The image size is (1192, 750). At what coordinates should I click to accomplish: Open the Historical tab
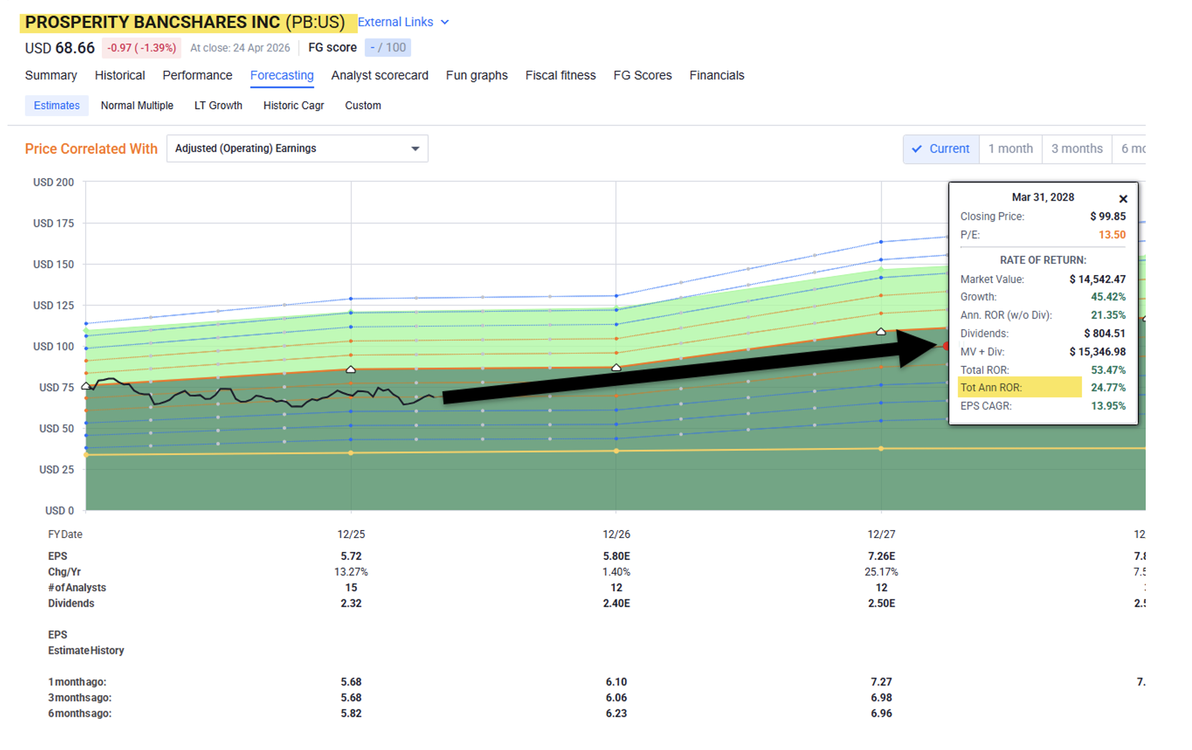119,76
